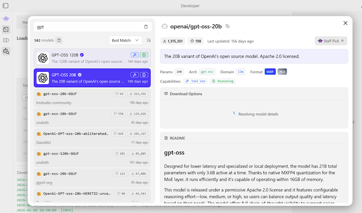362x213 pixels.
Task: Click the 1,315,301 downloads button
Action: point(172,41)
